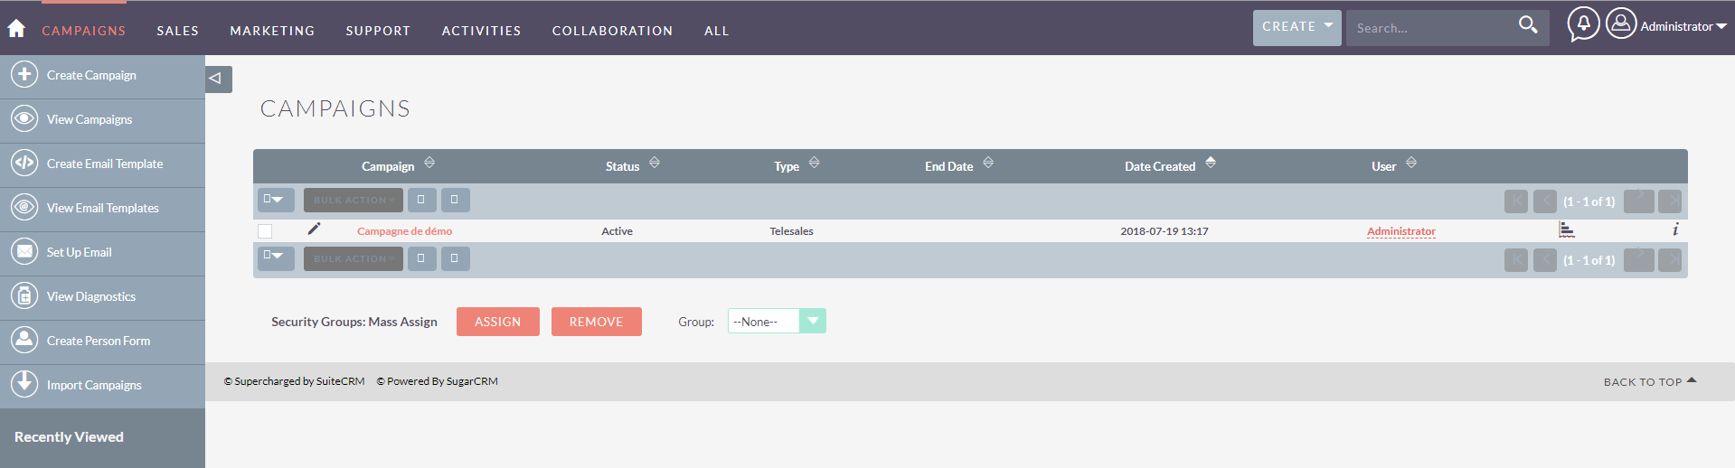Screen dimensions: 1735x468
Task: Click Create Email Template in the sidebar
Action: (105, 164)
